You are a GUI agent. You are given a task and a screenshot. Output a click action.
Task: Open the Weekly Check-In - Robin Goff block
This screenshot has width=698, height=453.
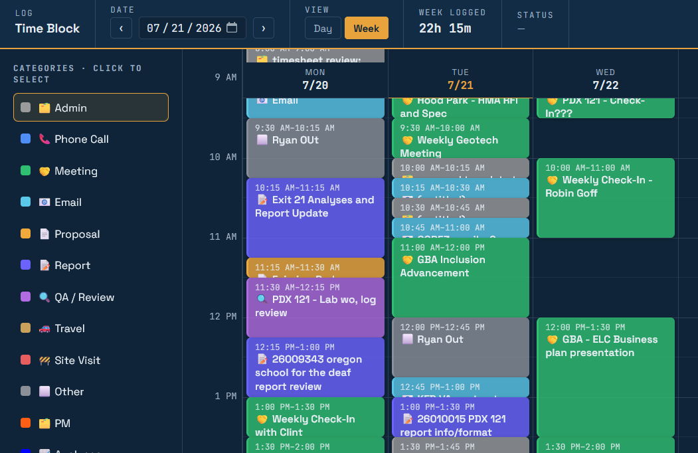click(x=606, y=198)
